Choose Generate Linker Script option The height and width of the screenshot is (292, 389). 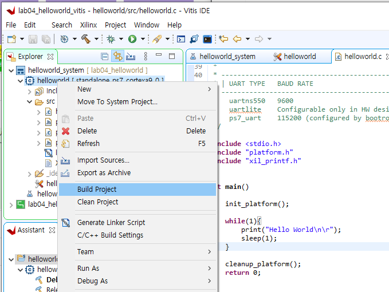137,223
